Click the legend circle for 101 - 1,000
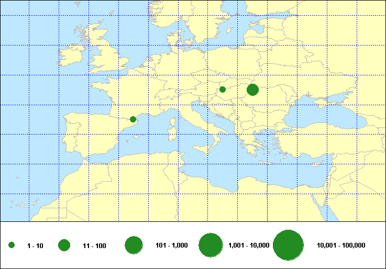 (134, 245)
